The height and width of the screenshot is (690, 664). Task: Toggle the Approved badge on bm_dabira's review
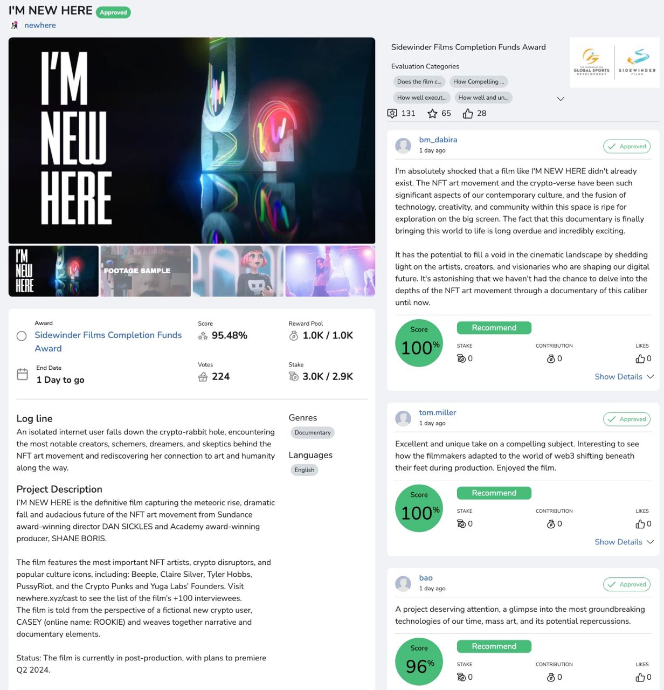[626, 147]
